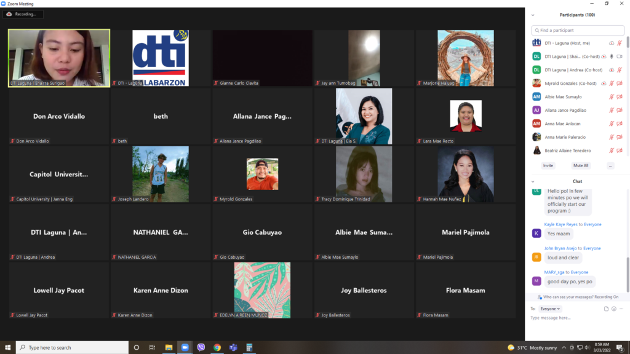
Task: Open the chat more options ellipsis
Action: point(621,309)
